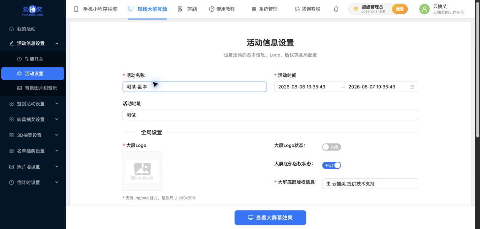Click 查看大屏幕效果 button
The height and width of the screenshot is (229, 480).
click(270, 218)
